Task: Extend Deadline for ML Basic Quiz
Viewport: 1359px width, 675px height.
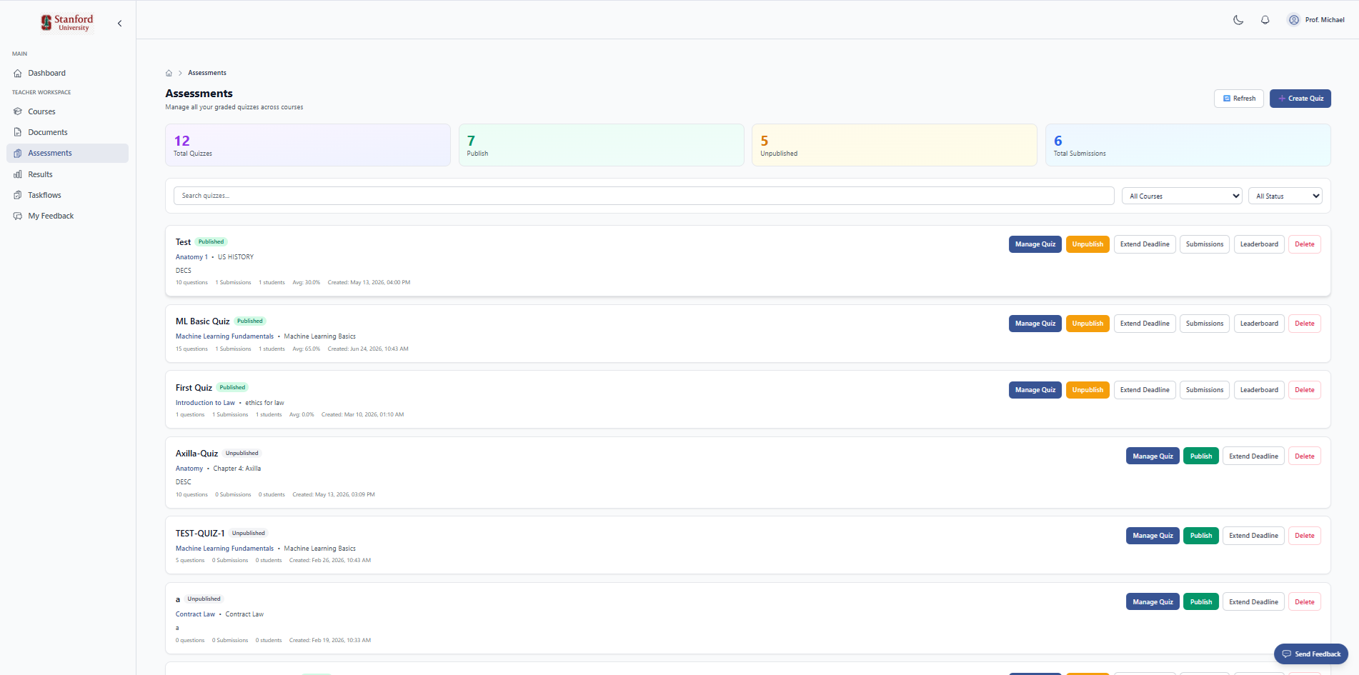Action: click(x=1145, y=324)
